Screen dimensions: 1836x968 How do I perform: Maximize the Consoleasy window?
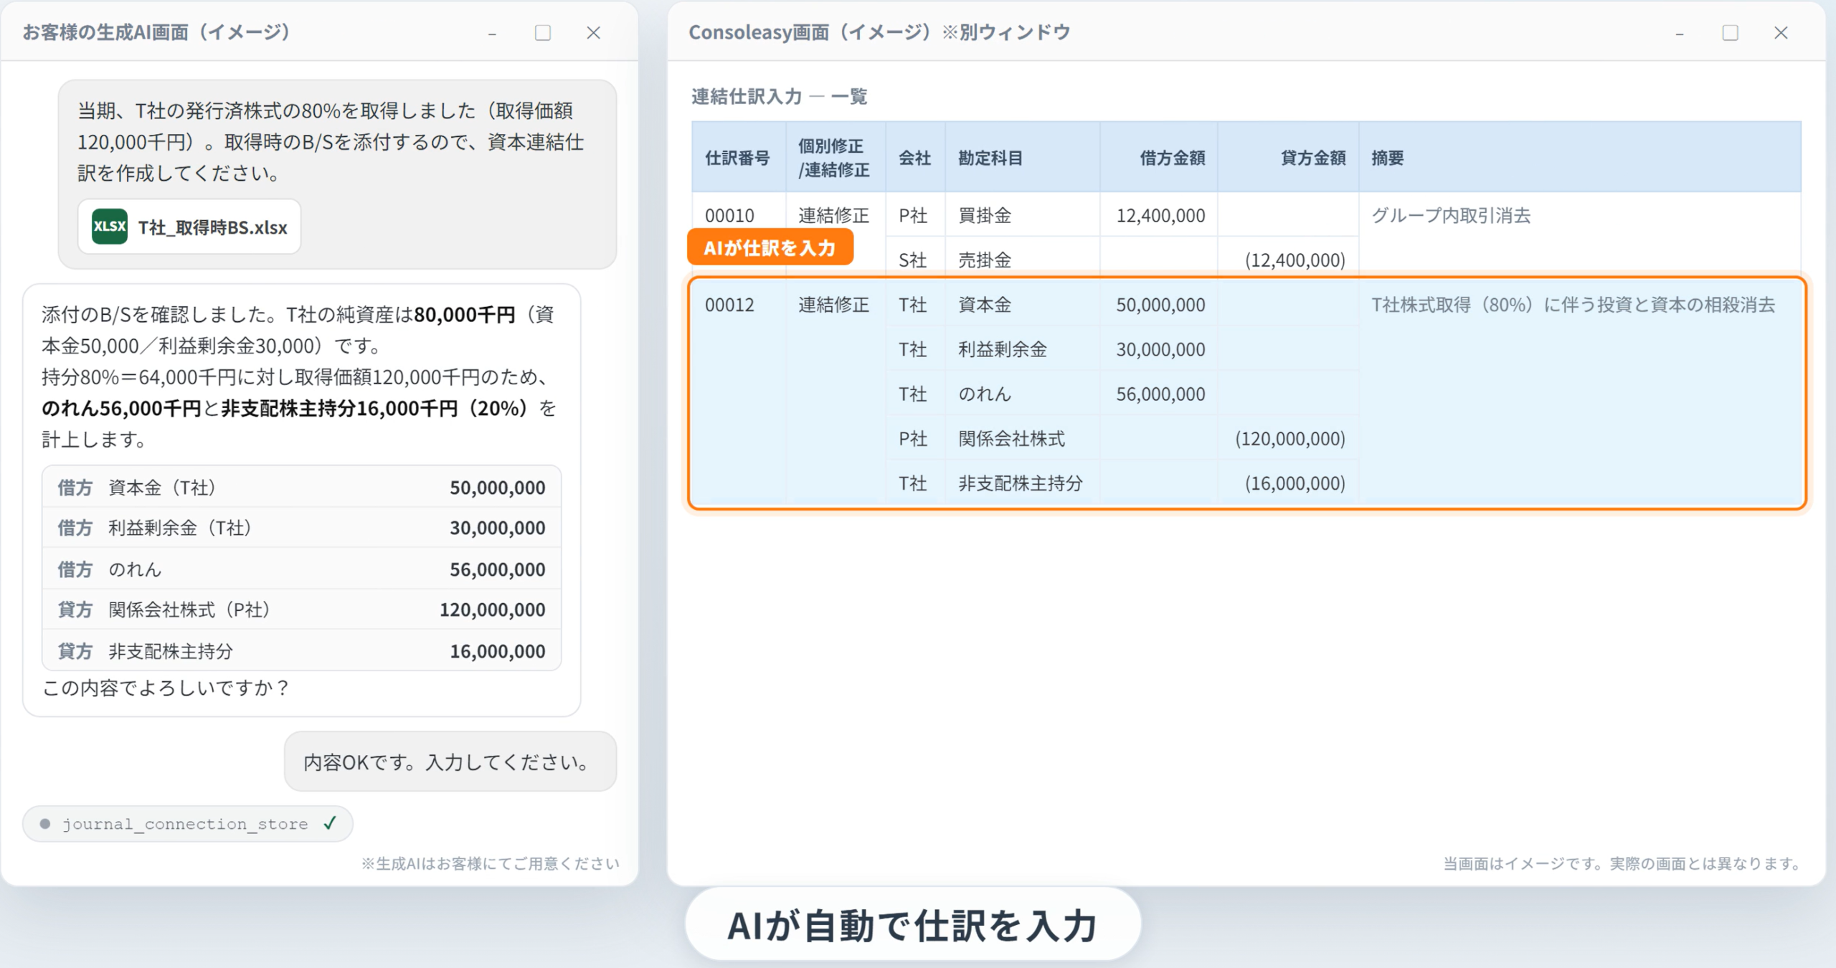point(1730,33)
